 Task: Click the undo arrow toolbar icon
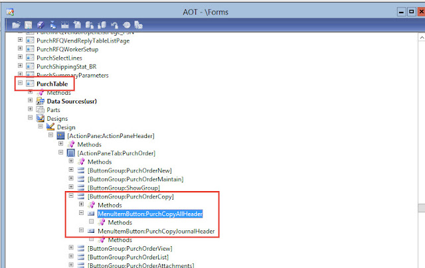pyautogui.click(x=114, y=25)
